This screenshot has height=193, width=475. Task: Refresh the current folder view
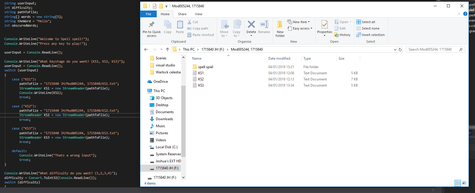[400, 49]
